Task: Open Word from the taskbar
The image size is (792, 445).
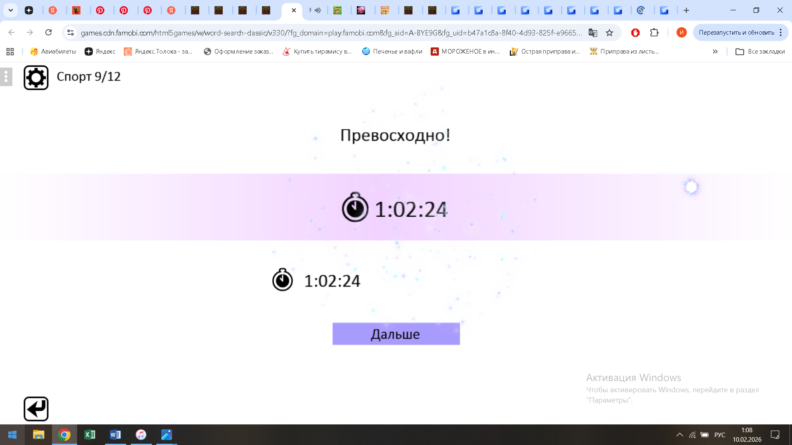Action: (x=115, y=435)
